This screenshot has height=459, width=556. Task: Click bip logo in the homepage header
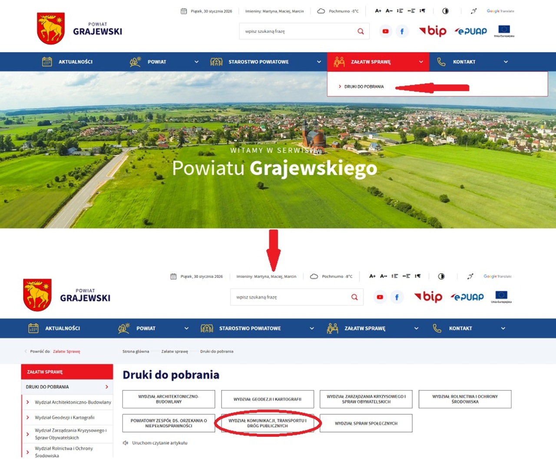point(433,31)
